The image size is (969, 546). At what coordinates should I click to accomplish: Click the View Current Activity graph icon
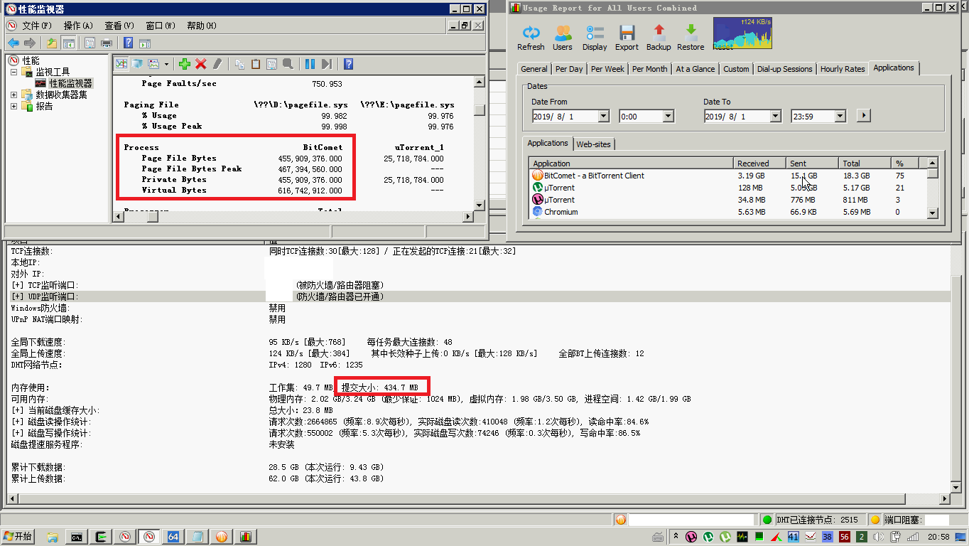121,64
